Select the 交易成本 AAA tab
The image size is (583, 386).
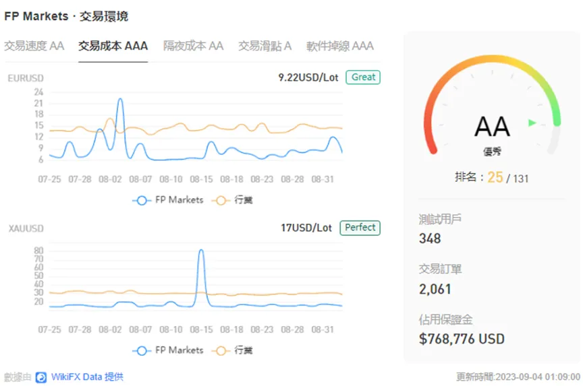point(113,46)
